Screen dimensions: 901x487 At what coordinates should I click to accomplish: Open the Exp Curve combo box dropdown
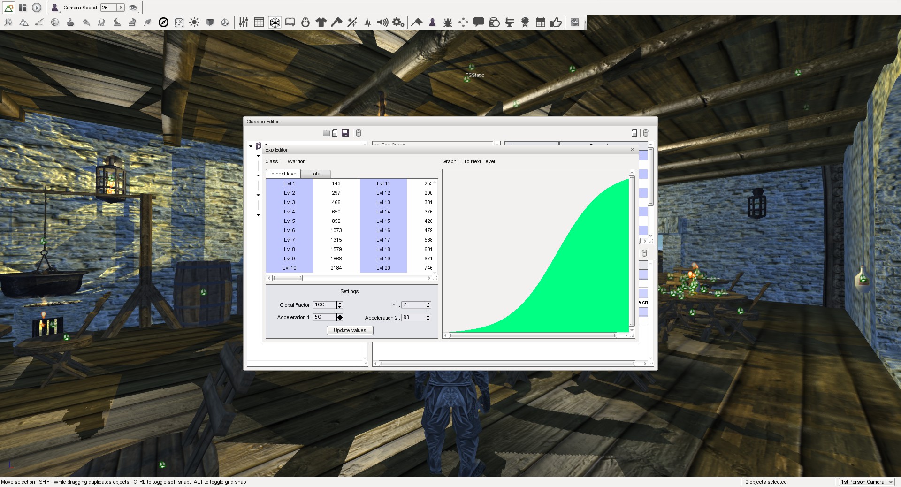coord(497,145)
